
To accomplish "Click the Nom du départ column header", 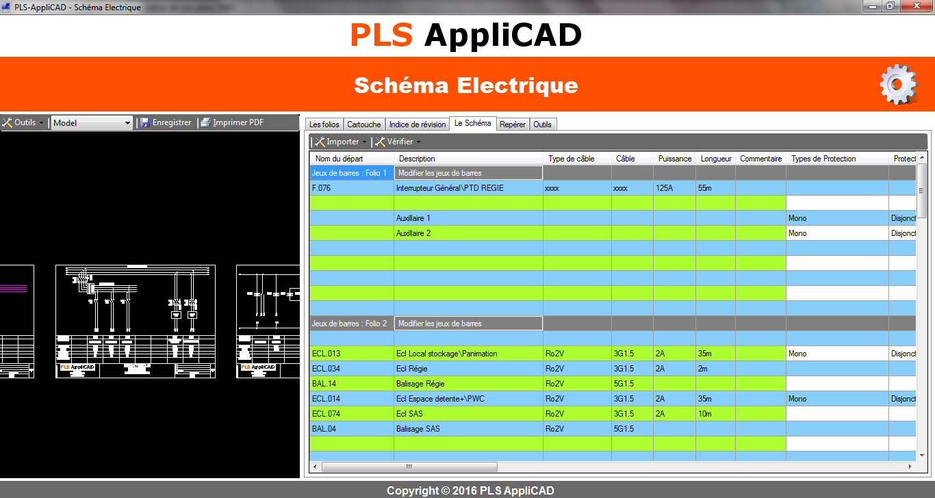I will (352, 159).
